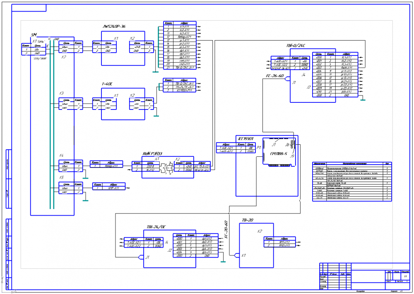
Task: Select ground symbol under TBI-0/24C J2 table
Action: 363,98
